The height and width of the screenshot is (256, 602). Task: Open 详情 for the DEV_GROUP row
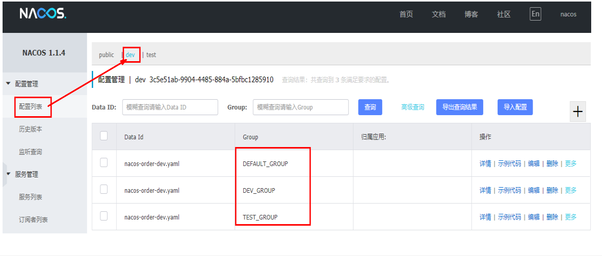click(x=485, y=190)
